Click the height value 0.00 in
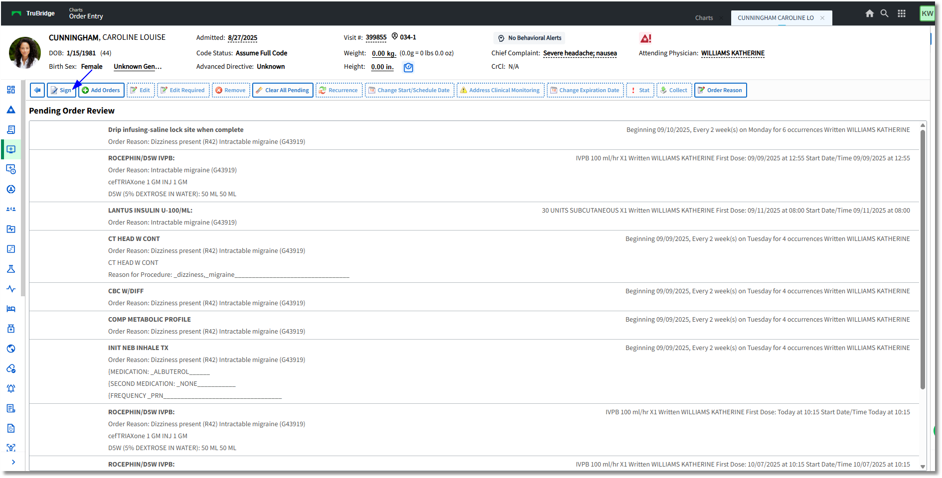Image resolution: width=942 pixels, height=478 pixels. (382, 67)
